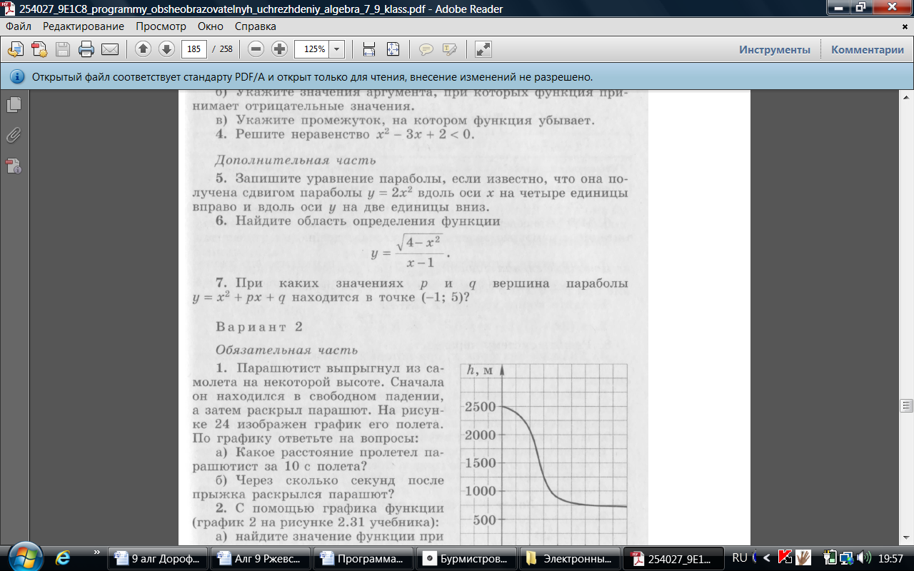This screenshot has height=571, width=914.
Task: Click the taskbar clock 19:57
Action: point(891,557)
